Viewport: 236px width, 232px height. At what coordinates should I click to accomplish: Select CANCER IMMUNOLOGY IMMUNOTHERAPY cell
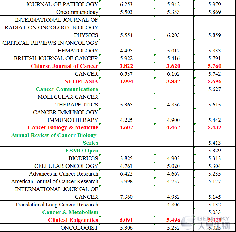point(50,116)
